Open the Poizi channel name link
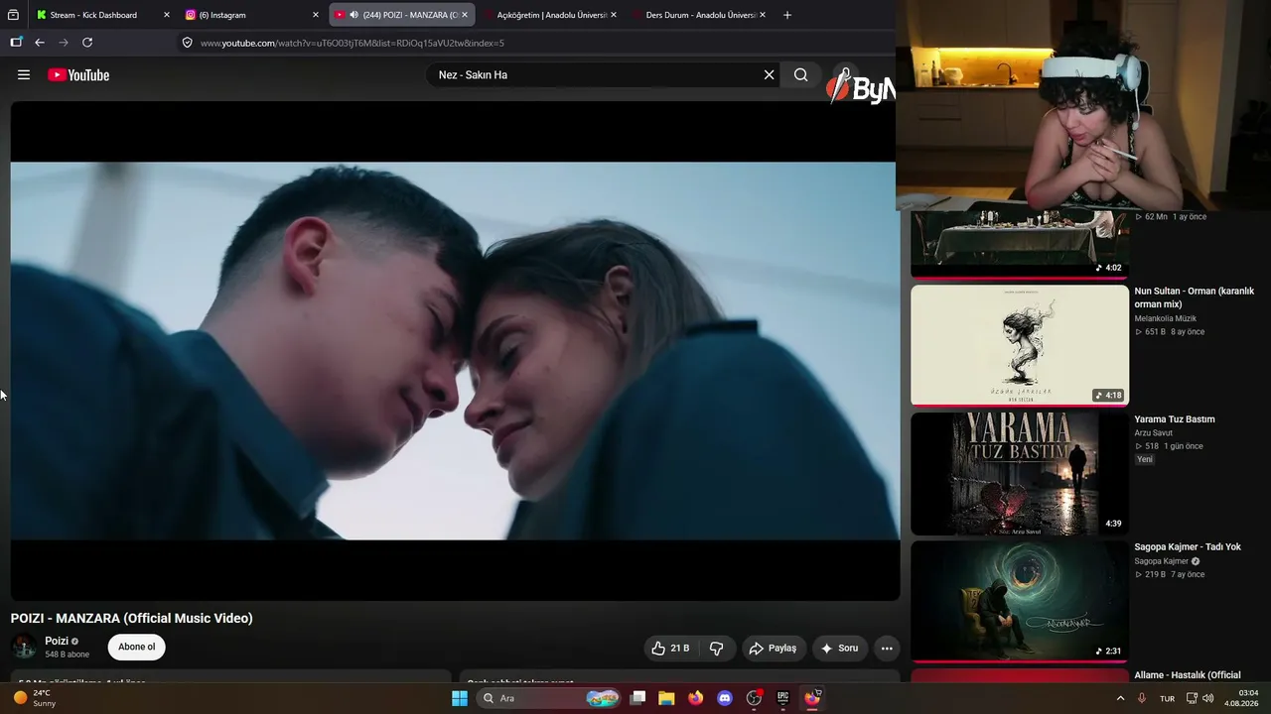1271x714 pixels. [57, 642]
